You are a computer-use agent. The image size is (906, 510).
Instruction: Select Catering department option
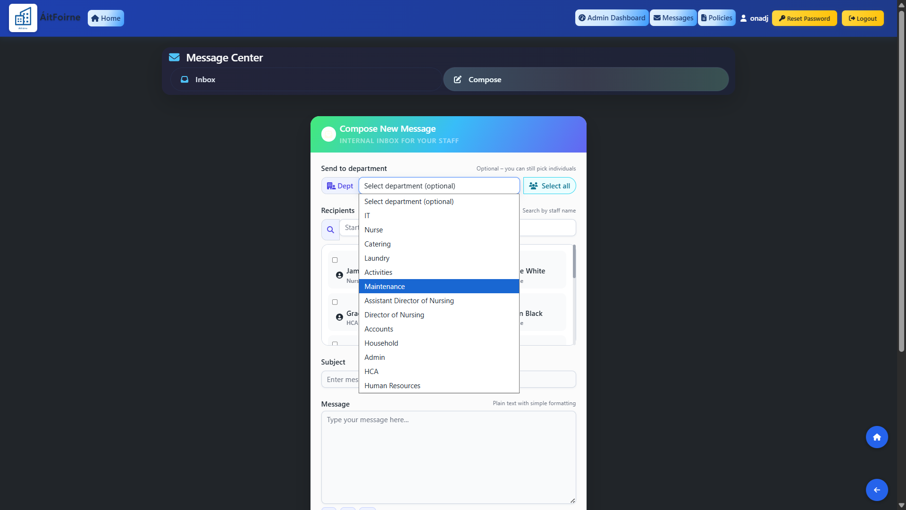(439, 244)
